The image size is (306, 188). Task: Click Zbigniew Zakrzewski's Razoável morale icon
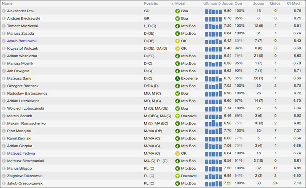(x=177, y=176)
